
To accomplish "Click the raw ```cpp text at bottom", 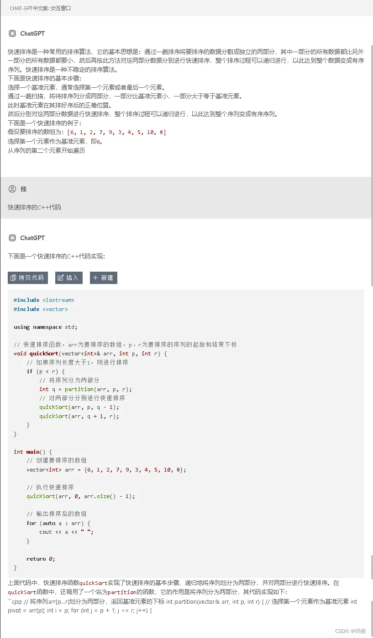I will (x=15, y=601).
